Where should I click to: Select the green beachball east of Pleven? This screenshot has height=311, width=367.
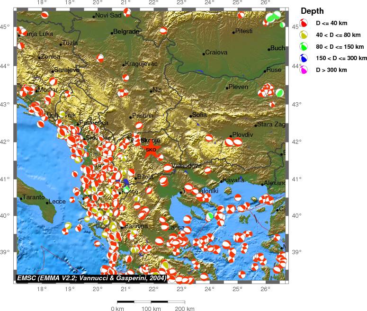[x=279, y=93]
